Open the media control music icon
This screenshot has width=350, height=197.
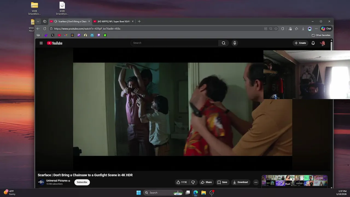(290, 28)
